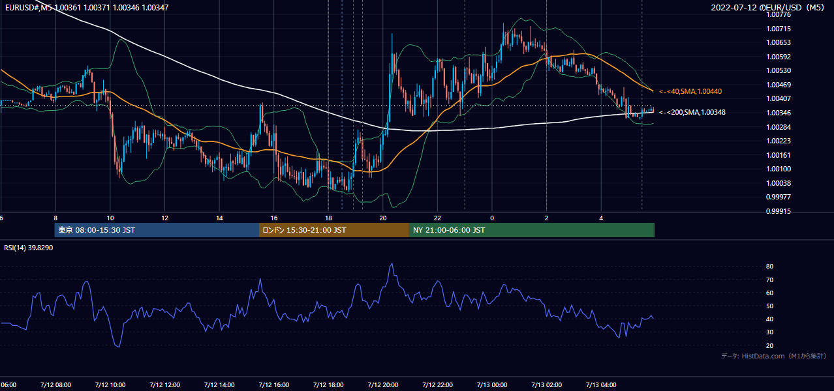Screen dimensions: 834x391
Task: Select the RSI axis label 60
Action: [770, 293]
